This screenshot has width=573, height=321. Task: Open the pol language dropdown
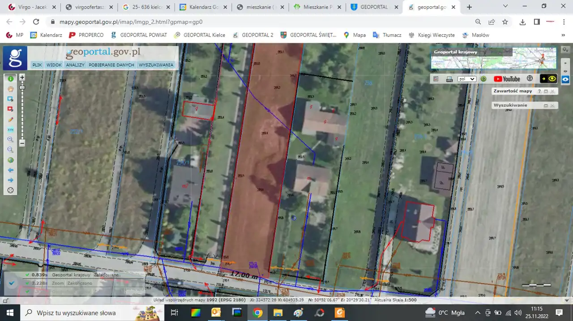click(x=466, y=79)
